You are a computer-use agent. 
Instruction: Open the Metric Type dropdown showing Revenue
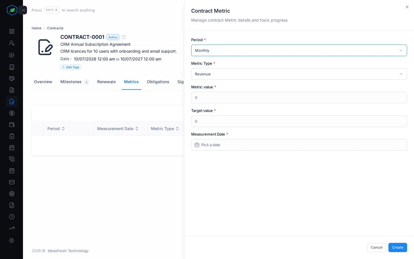(x=299, y=74)
